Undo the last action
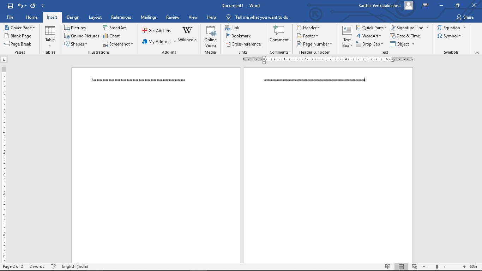482x271 pixels. pos(20,6)
